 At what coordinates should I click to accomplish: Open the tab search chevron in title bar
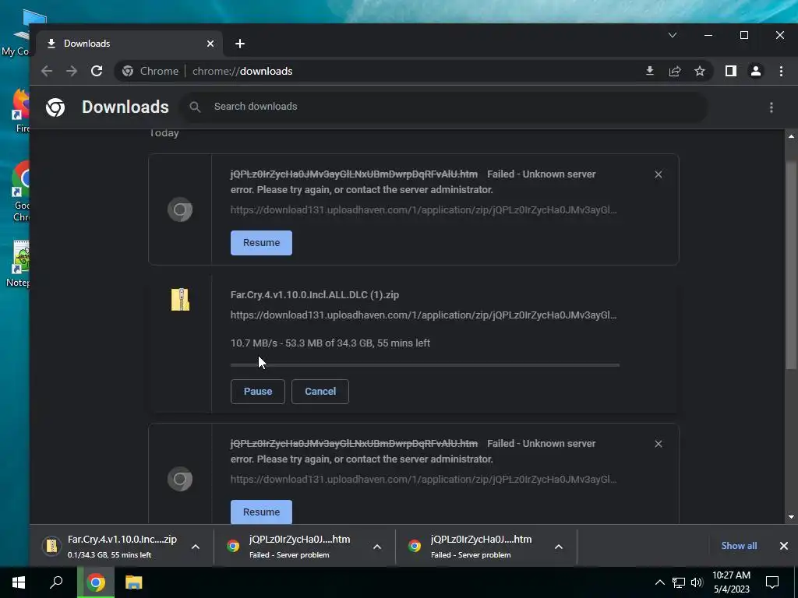tap(673, 35)
